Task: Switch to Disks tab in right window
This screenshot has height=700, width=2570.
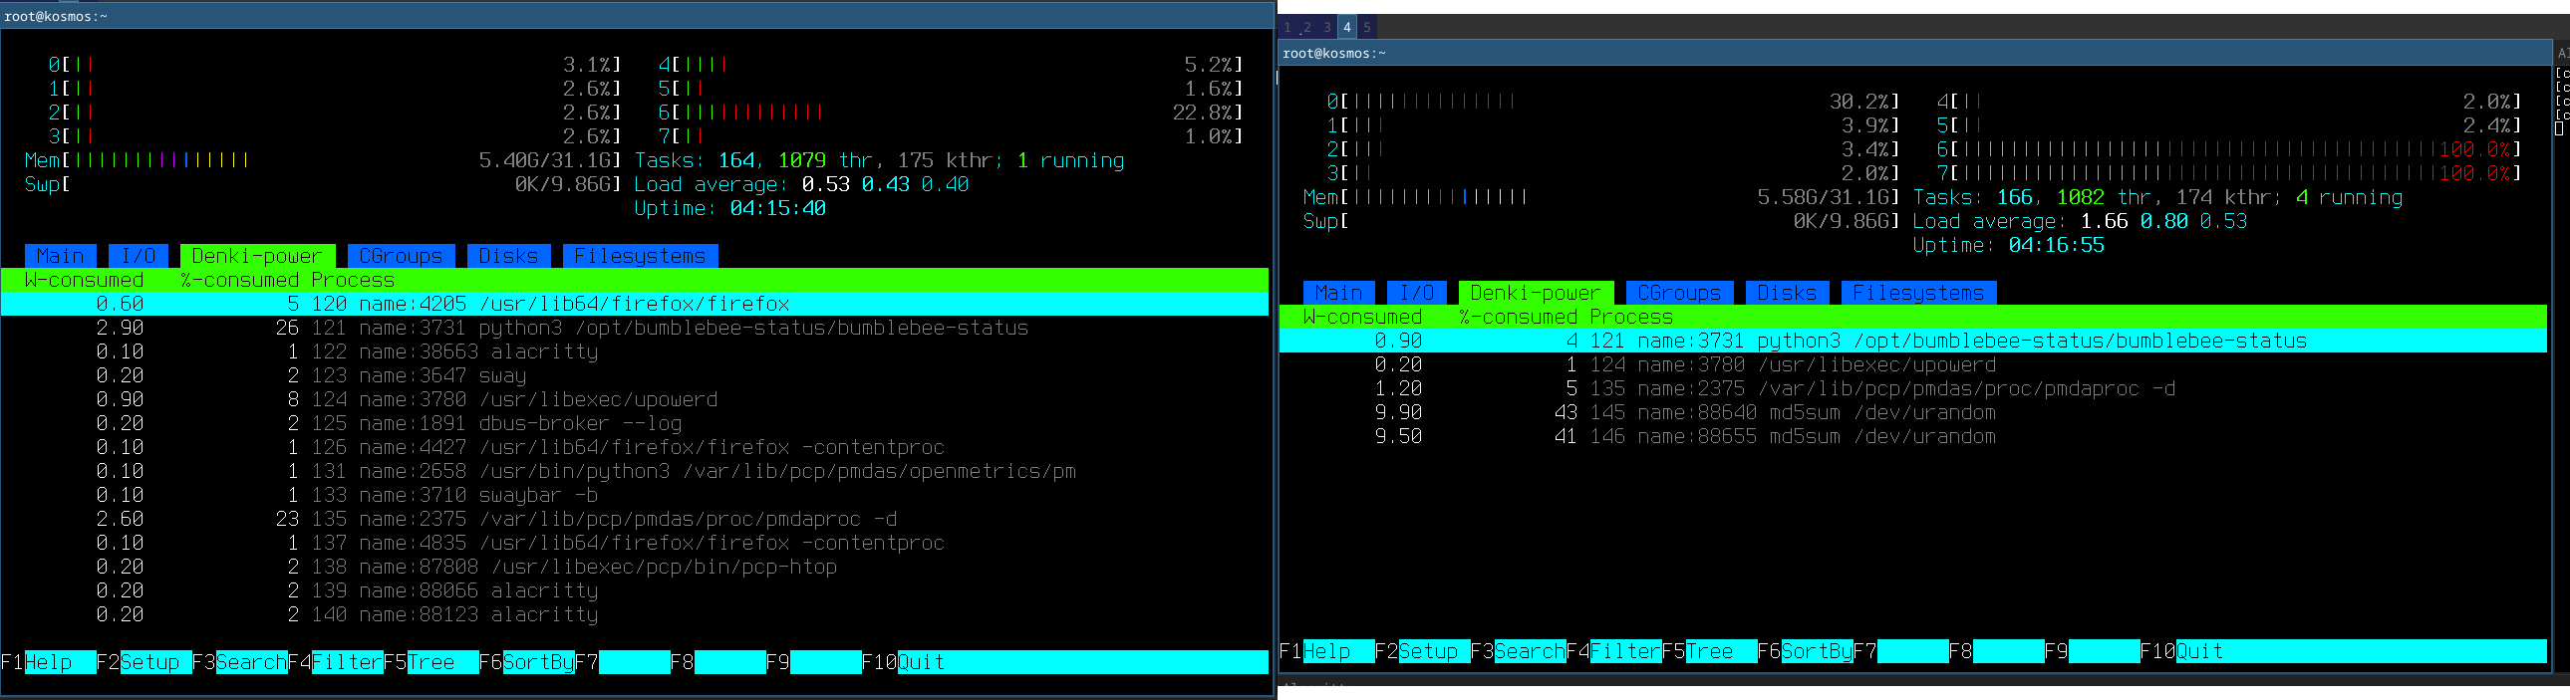Action: click(x=1787, y=293)
